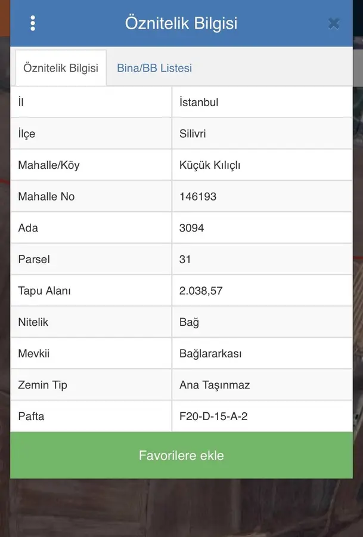363x537 pixels.
Task: Click the Nitelik value Bağ
Action: tap(189, 322)
